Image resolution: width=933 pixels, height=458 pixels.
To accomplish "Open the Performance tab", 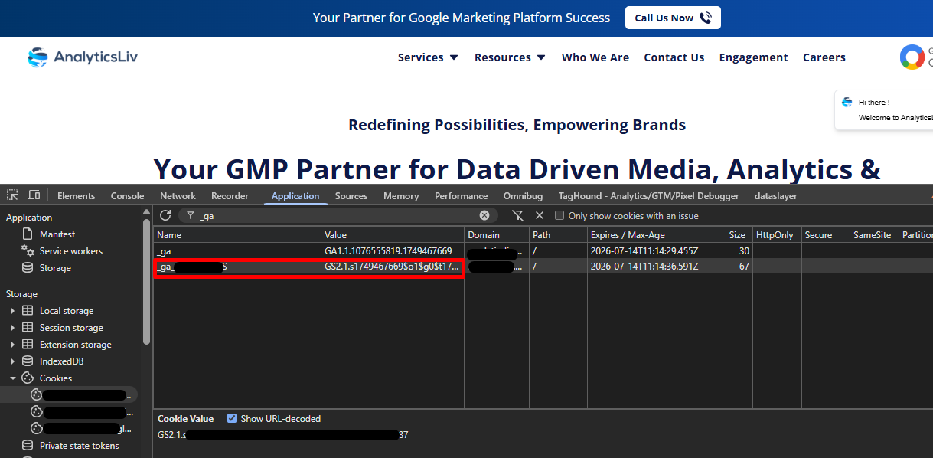I will coord(461,196).
